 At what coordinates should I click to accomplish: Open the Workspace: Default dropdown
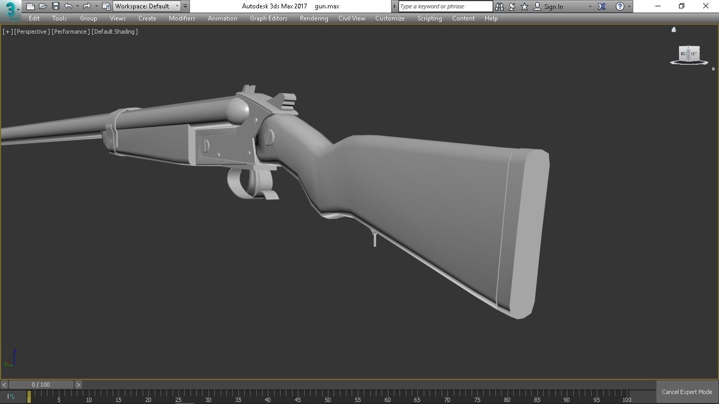[147, 6]
